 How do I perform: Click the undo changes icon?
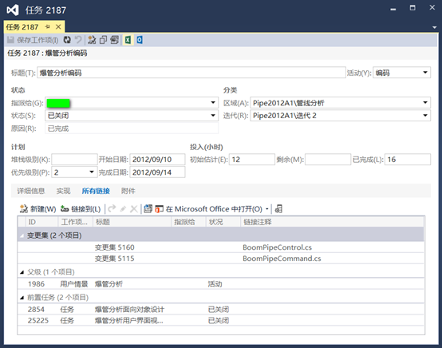pyautogui.click(x=78, y=40)
